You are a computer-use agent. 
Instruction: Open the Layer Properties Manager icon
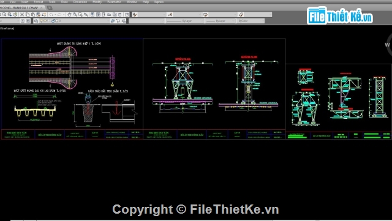[36, 21]
